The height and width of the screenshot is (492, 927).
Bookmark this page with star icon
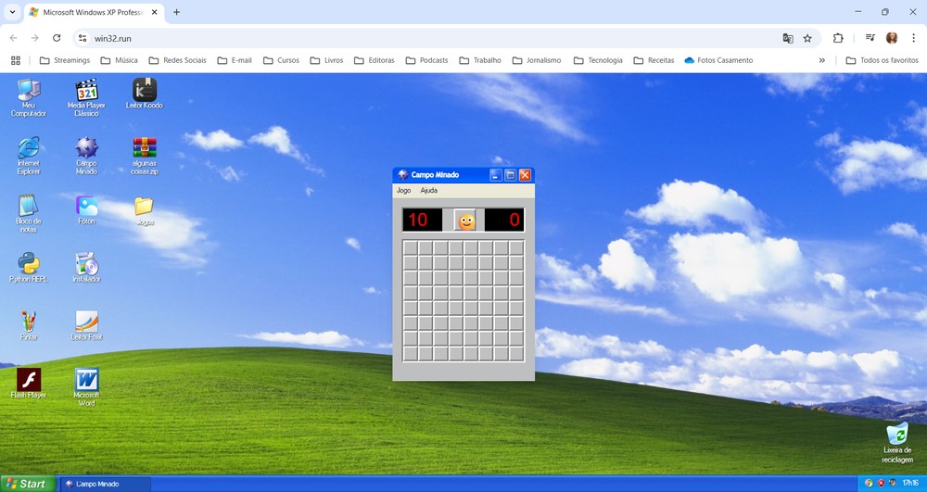[x=807, y=38]
